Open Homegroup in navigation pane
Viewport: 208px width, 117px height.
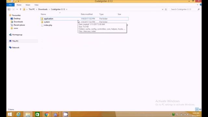click(x=17, y=35)
